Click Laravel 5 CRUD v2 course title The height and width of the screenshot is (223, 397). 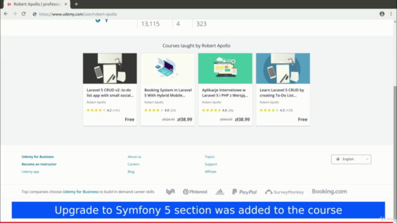[x=110, y=92]
